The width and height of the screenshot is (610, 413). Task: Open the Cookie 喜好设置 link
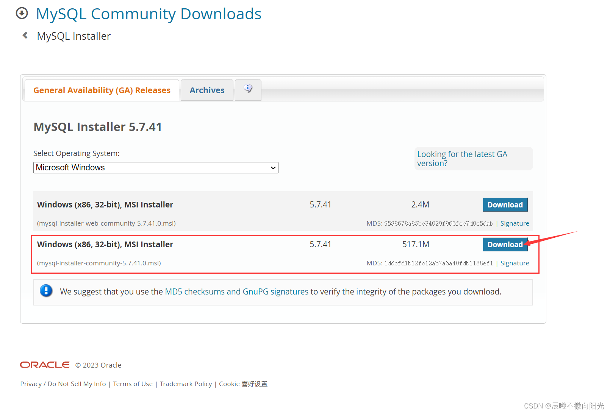click(x=243, y=384)
